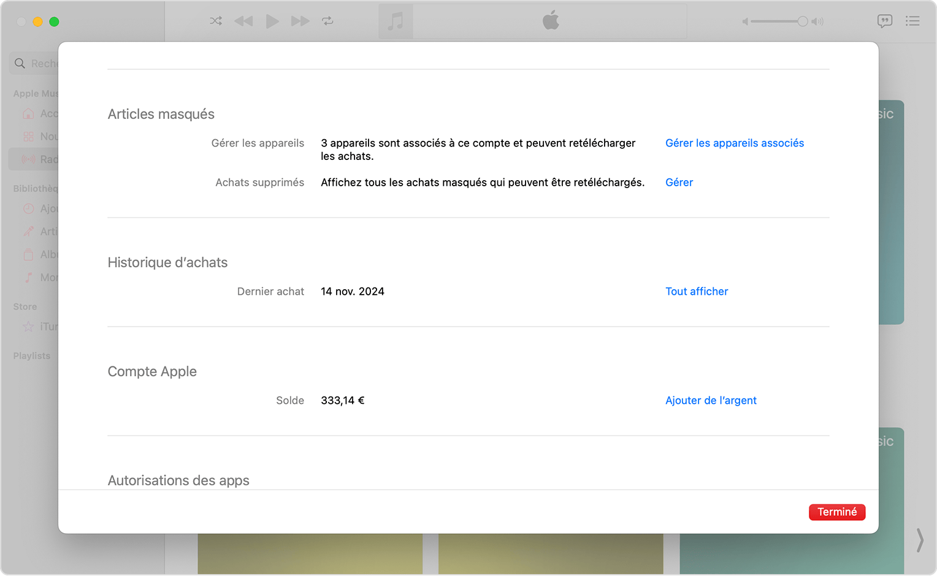Expand the Playlists section

coord(32,355)
